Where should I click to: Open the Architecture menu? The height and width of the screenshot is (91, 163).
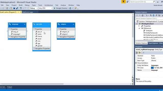point(49,5)
